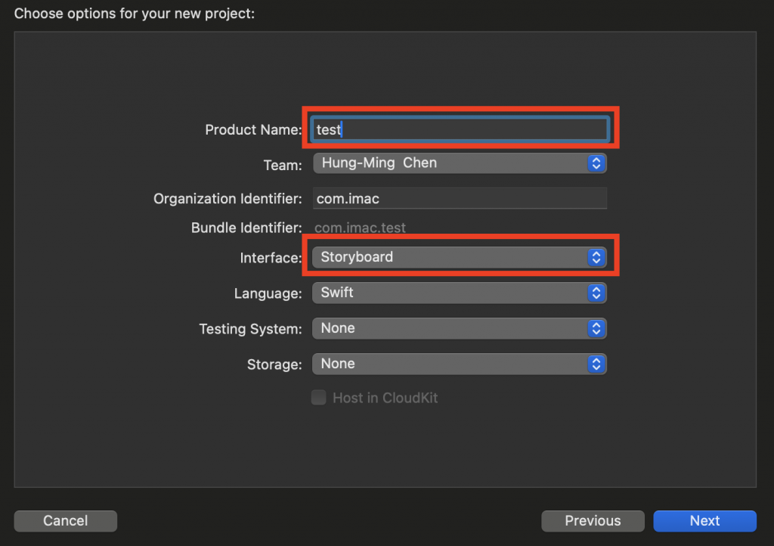Click the Testing System chevron arrows icon
Image resolution: width=774 pixels, height=546 pixels.
tap(596, 328)
